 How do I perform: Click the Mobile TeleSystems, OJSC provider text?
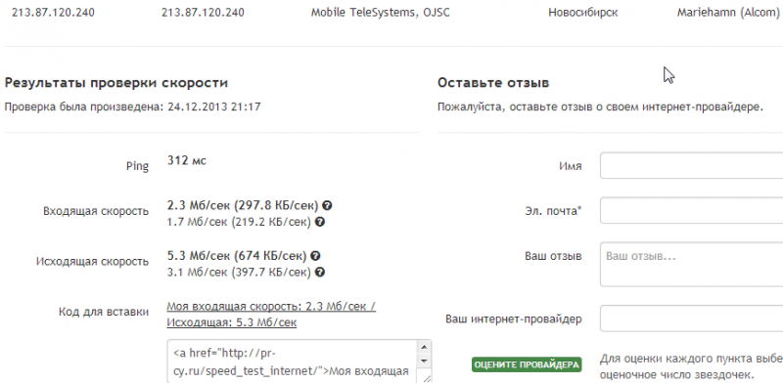point(380,13)
